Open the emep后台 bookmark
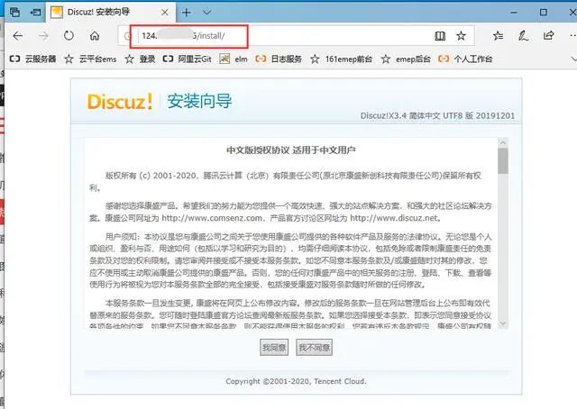 pos(406,59)
